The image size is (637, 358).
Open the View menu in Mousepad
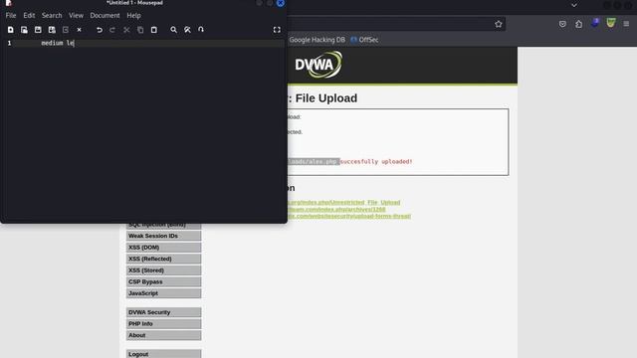coord(76,16)
